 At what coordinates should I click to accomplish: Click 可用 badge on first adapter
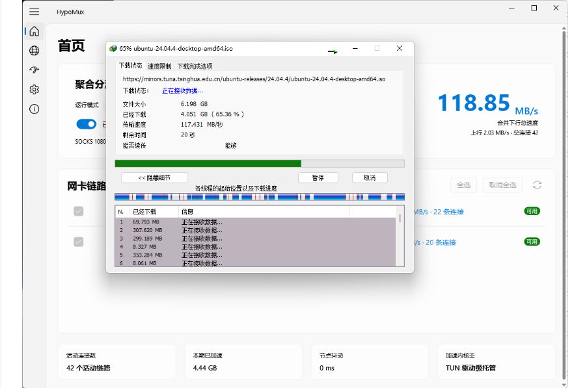tap(532, 211)
